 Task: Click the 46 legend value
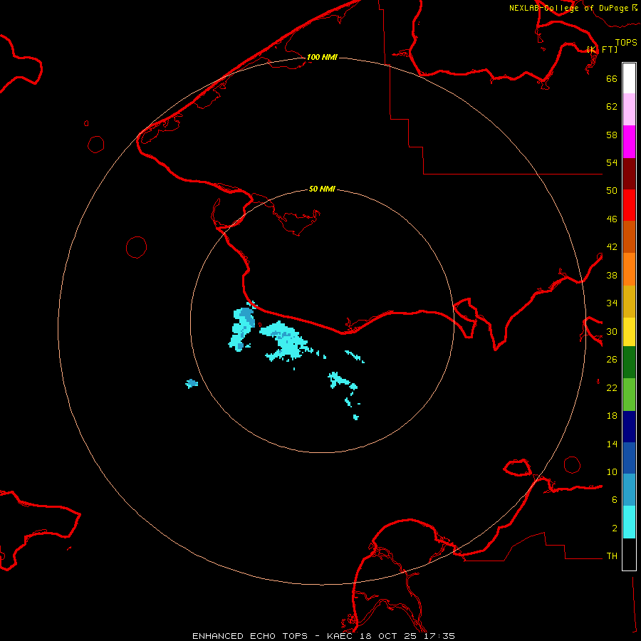pyautogui.click(x=612, y=219)
